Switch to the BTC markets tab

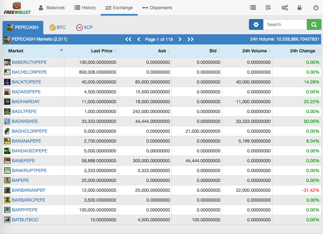click(x=57, y=27)
